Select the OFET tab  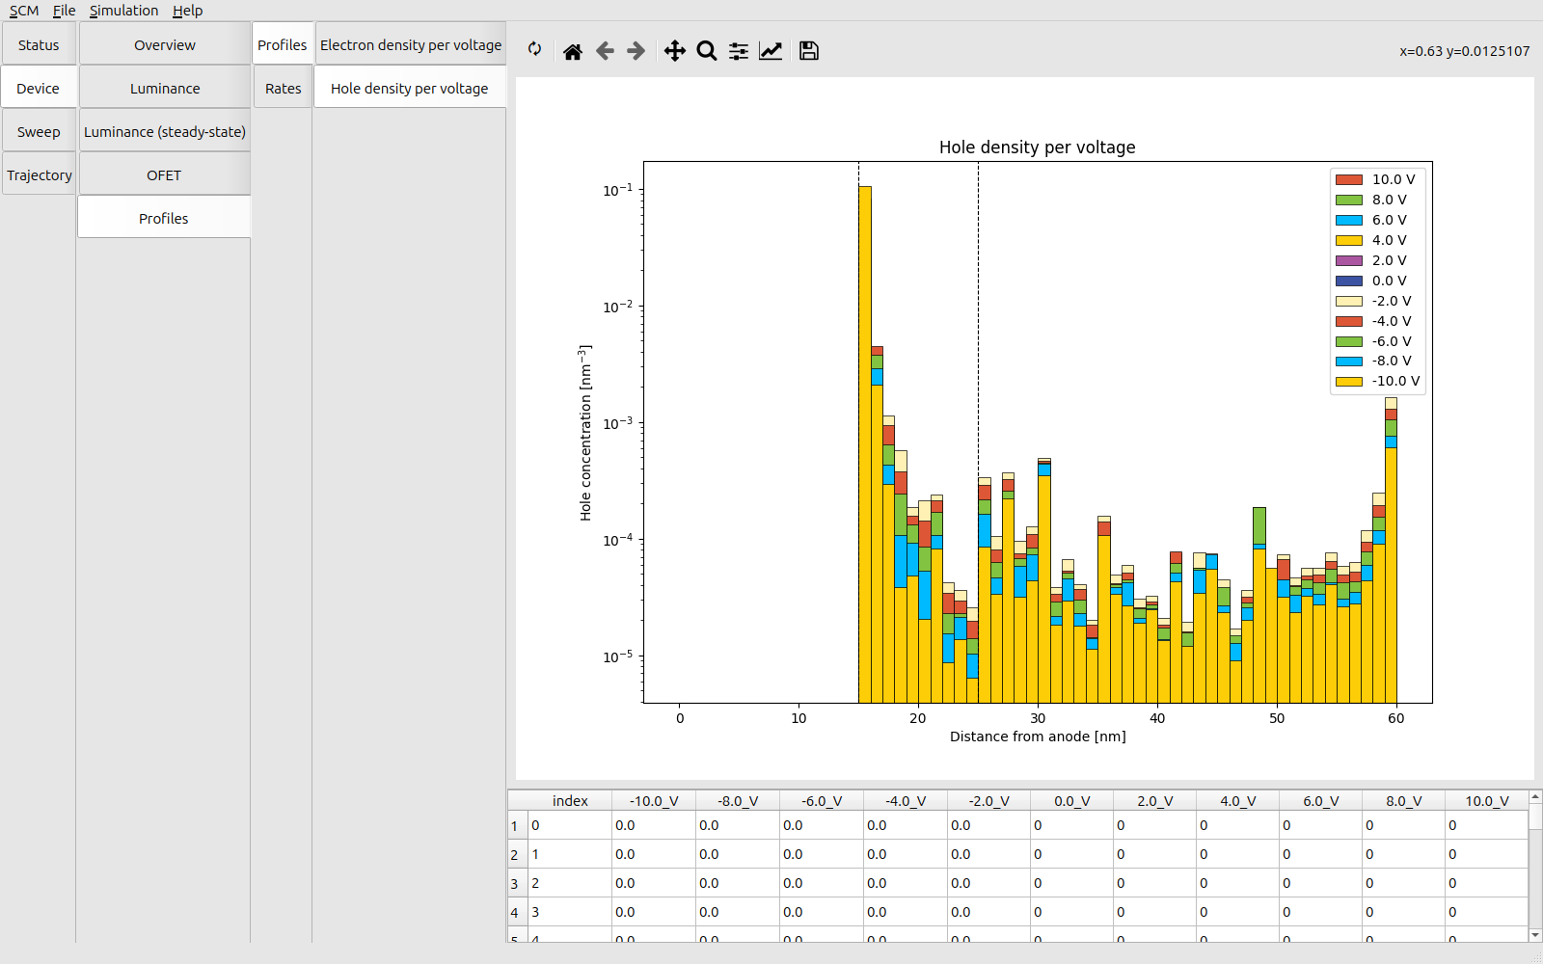pos(164,175)
